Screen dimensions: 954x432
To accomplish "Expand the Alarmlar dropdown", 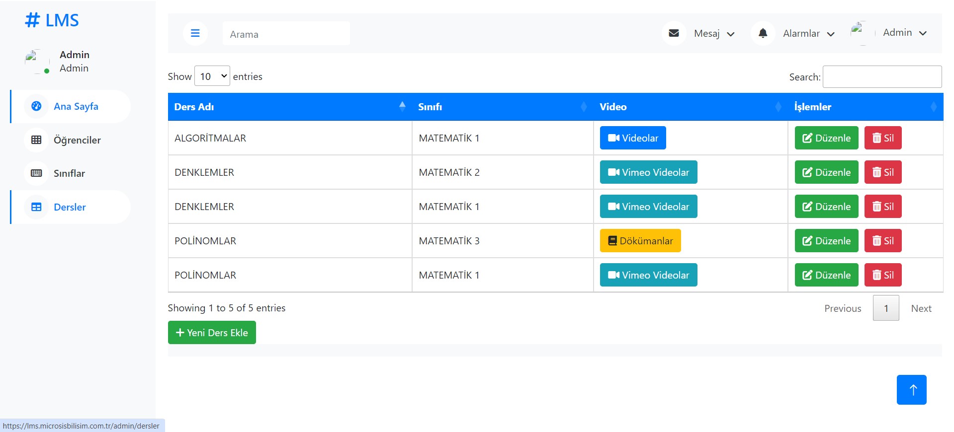I will (x=808, y=34).
